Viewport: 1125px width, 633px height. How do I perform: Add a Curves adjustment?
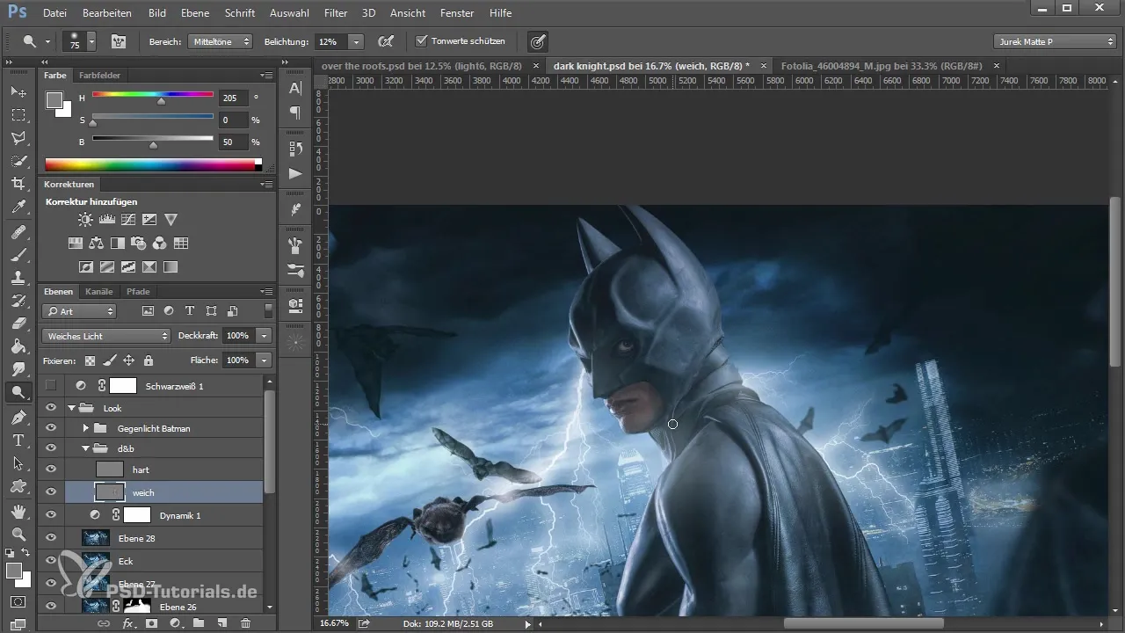click(127, 219)
